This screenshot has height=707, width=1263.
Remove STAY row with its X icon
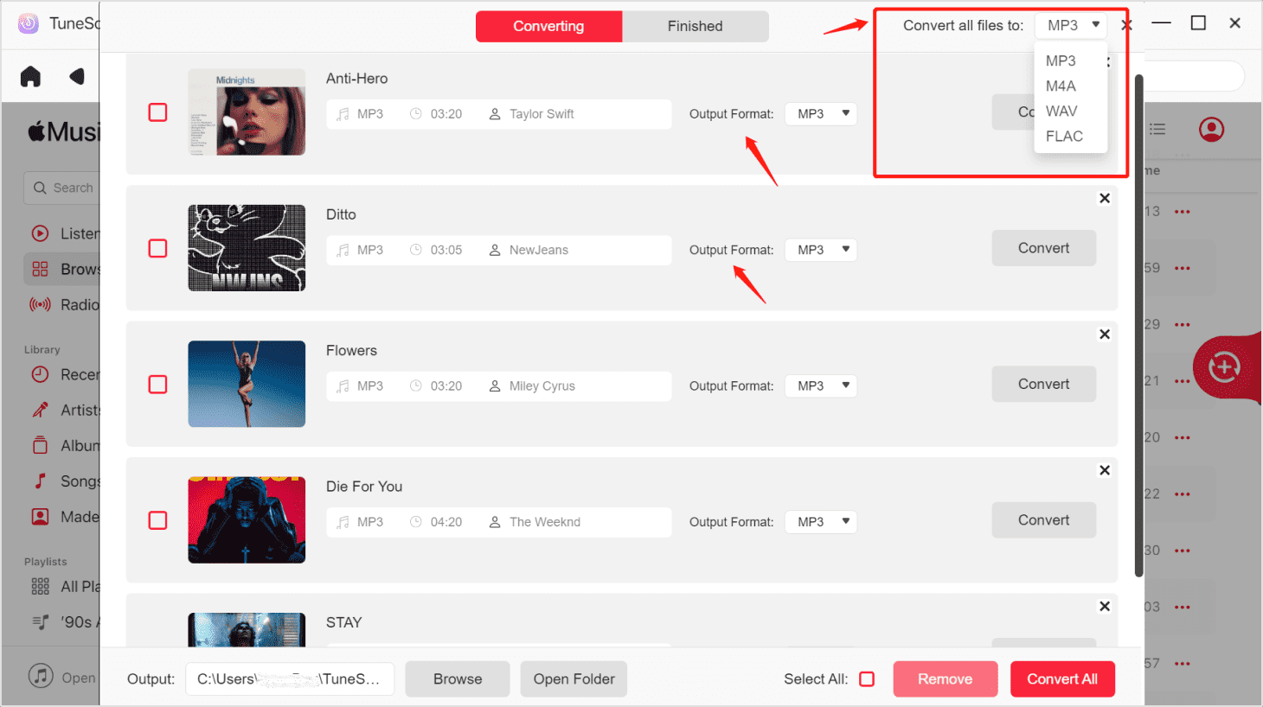[x=1105, y=606]
